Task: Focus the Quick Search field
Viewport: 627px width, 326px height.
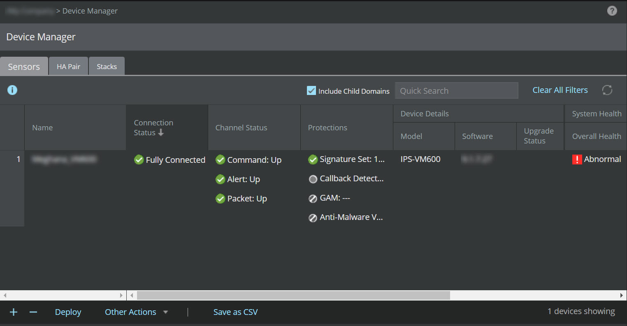Action: (x=456, y=90)
